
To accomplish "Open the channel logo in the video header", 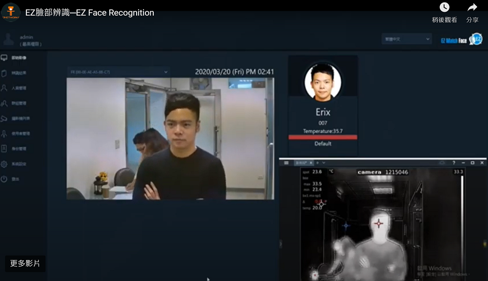I will pyautogui.click(x=11, y=12).
